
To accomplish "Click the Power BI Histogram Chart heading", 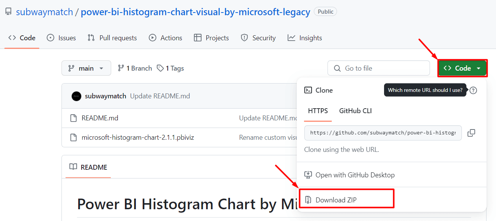I will point(187,204).
